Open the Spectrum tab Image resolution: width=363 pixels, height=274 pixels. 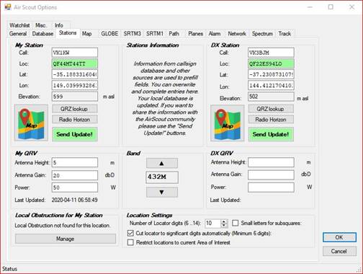pyautogui.click(x=262, y=34)
